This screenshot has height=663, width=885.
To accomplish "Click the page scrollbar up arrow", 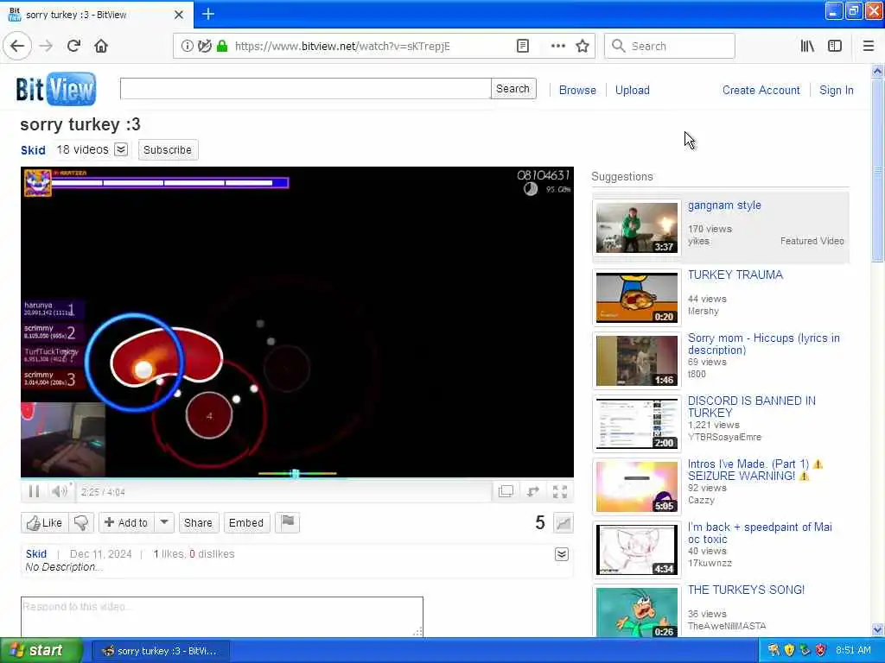I will click(877, 71).
